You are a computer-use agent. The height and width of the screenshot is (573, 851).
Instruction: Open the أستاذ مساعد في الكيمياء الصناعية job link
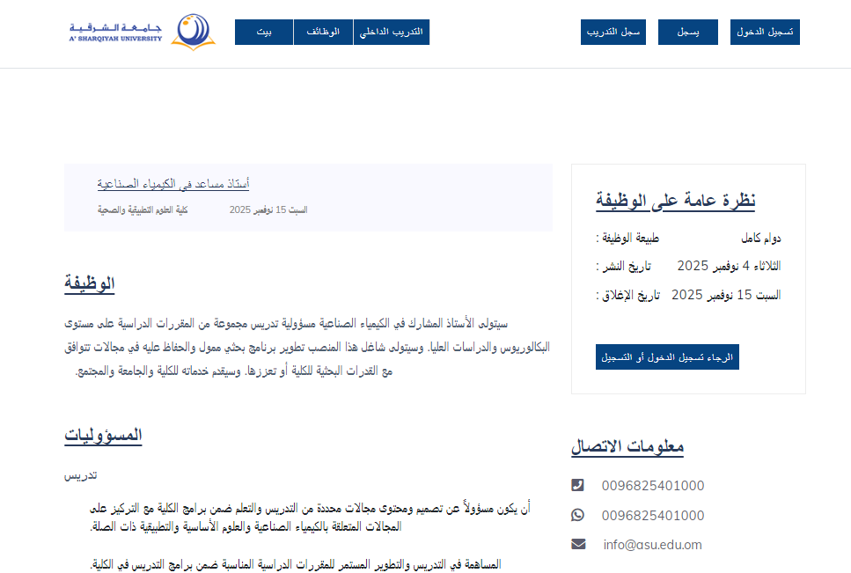pyautogui.click(x=173, y=184)
